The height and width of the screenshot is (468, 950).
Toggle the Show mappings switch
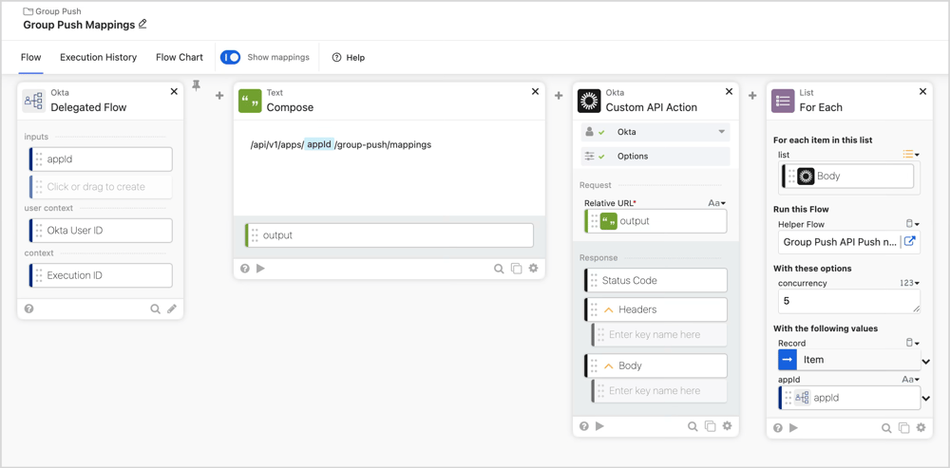click(x=230, y=58)
